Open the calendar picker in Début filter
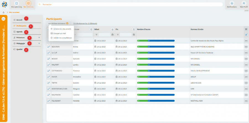This screenshot has width=249, height=123. pos(112,35)
